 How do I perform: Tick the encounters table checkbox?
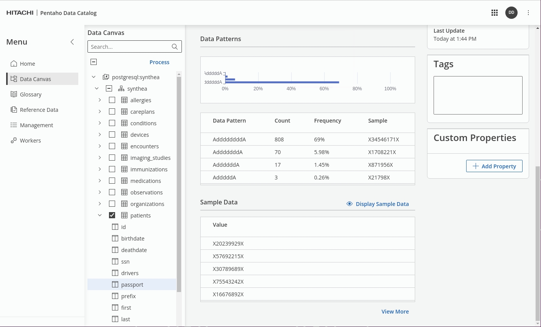(x=112, y=146)
